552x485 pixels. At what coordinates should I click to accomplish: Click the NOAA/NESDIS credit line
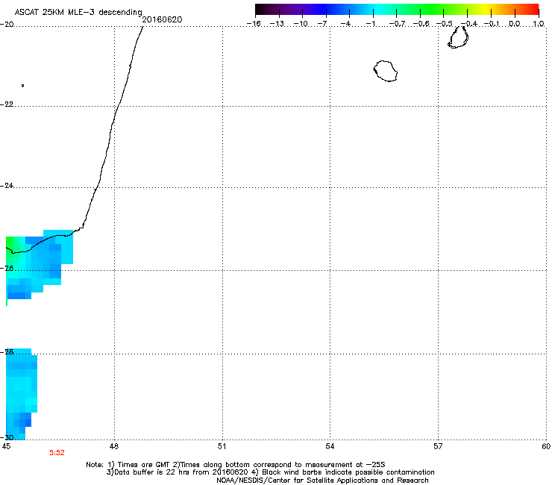[x=322, y=481]
